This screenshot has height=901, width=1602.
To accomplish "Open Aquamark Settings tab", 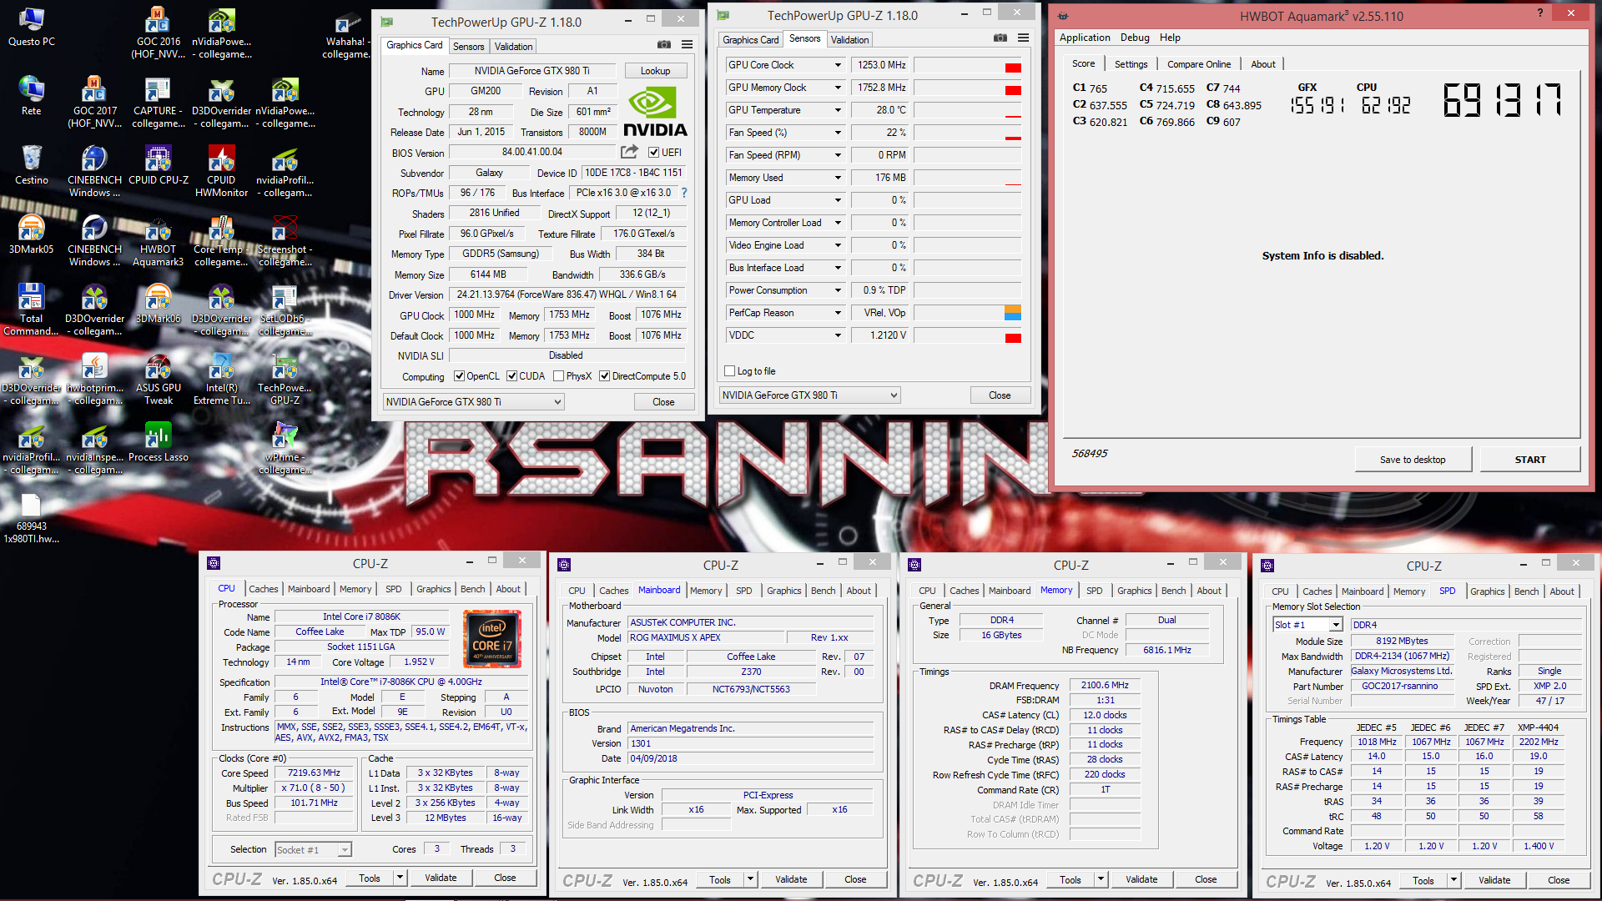I will point(1131,64).
